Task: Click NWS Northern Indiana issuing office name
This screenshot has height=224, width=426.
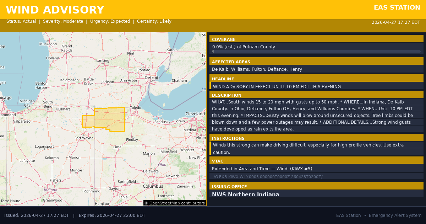Action: [x=246, y=194]
